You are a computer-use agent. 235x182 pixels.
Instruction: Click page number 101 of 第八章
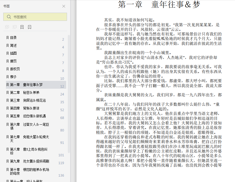(61, 155)
